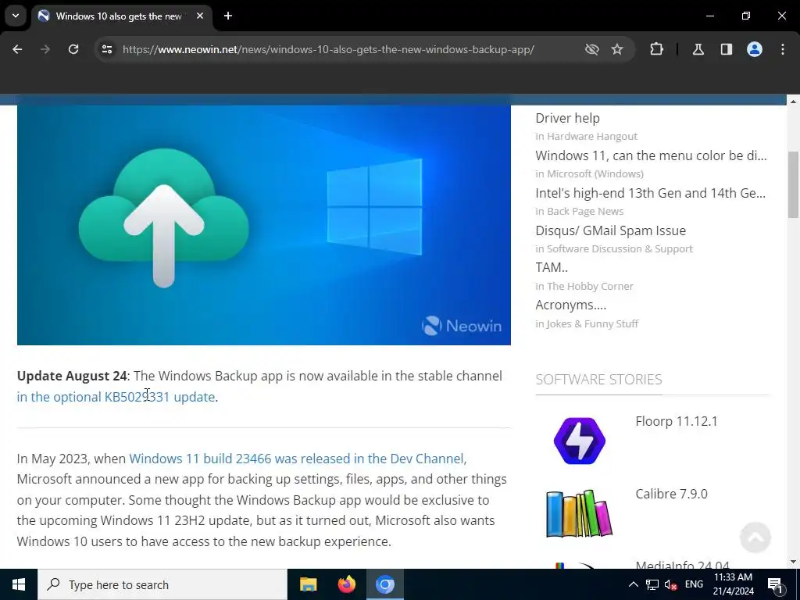Open Jokes & Funny Stuff category

tap(592, 324)
